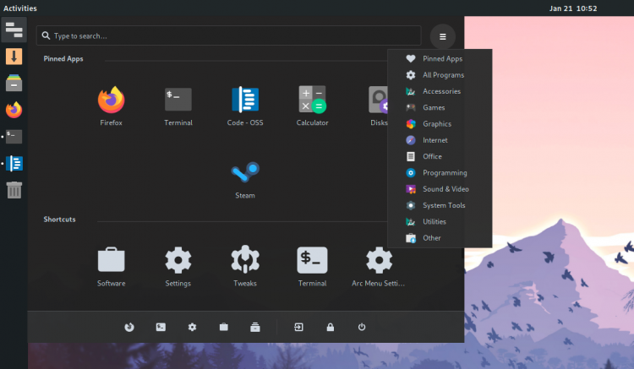
Task: Launch Steam from pinned apps
Action: tap(245, 180)
